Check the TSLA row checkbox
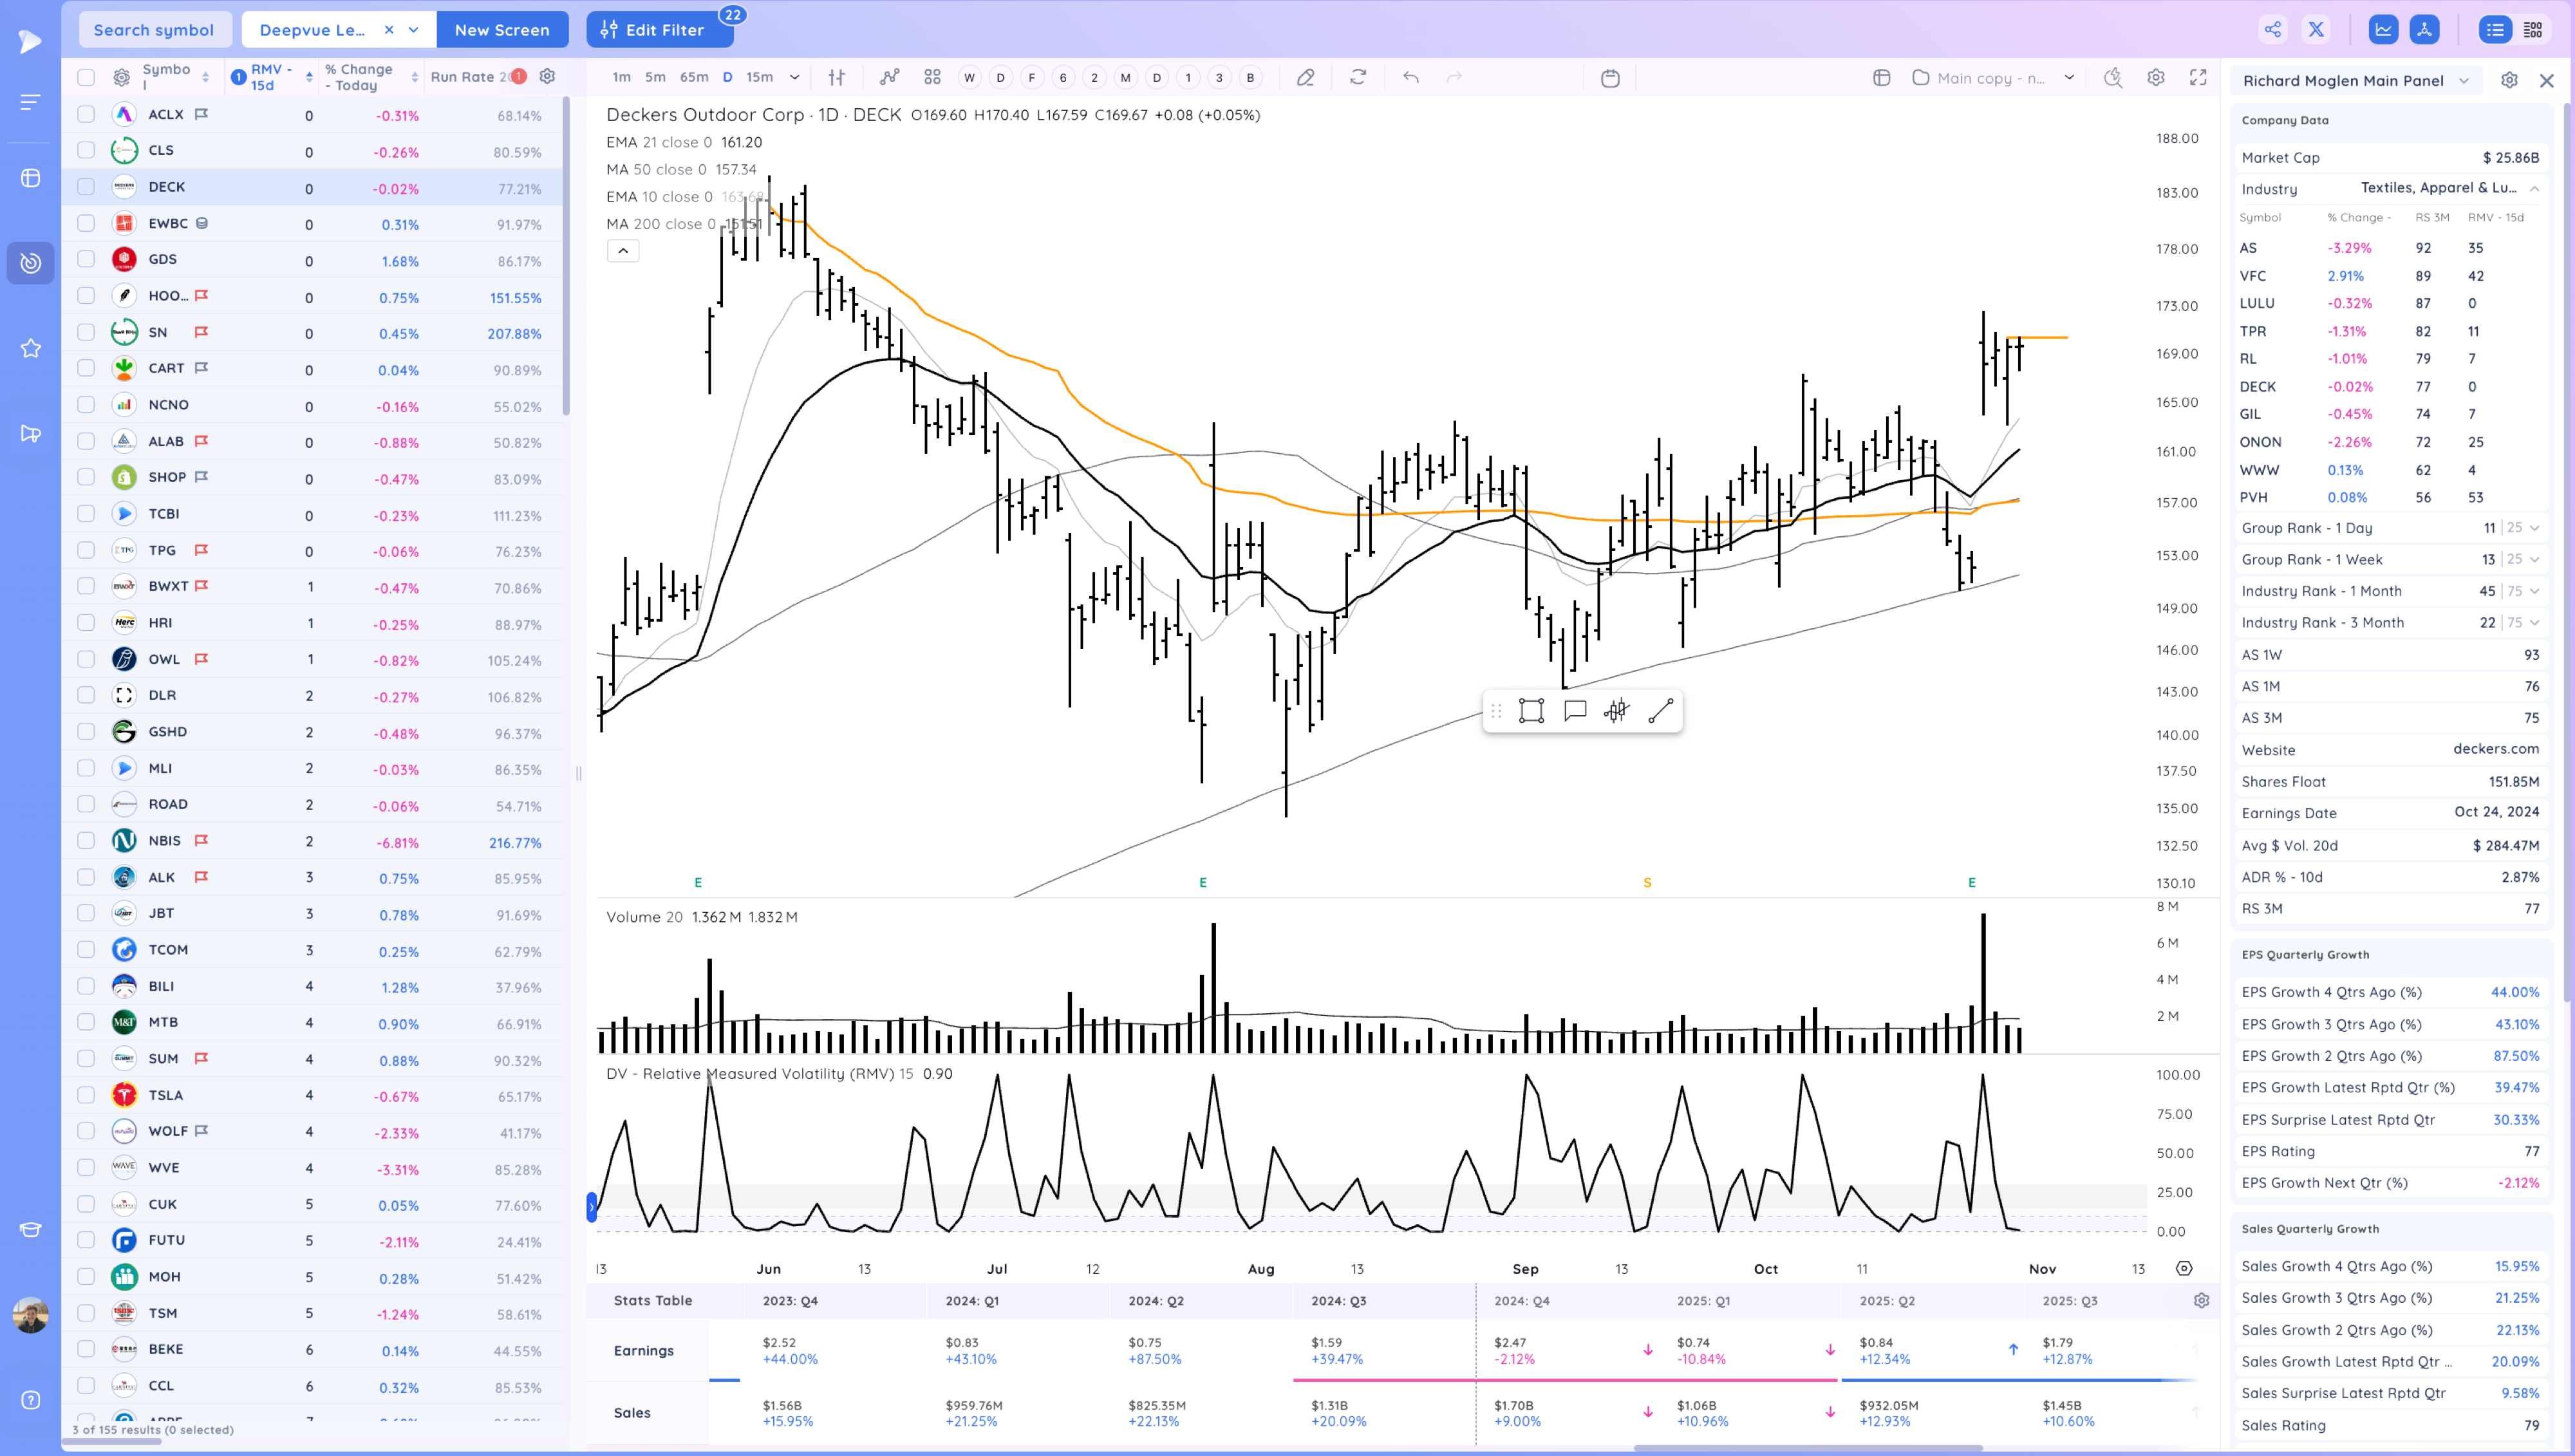The height and width of the screenshot is (1456, 2575). (86, 1095)
